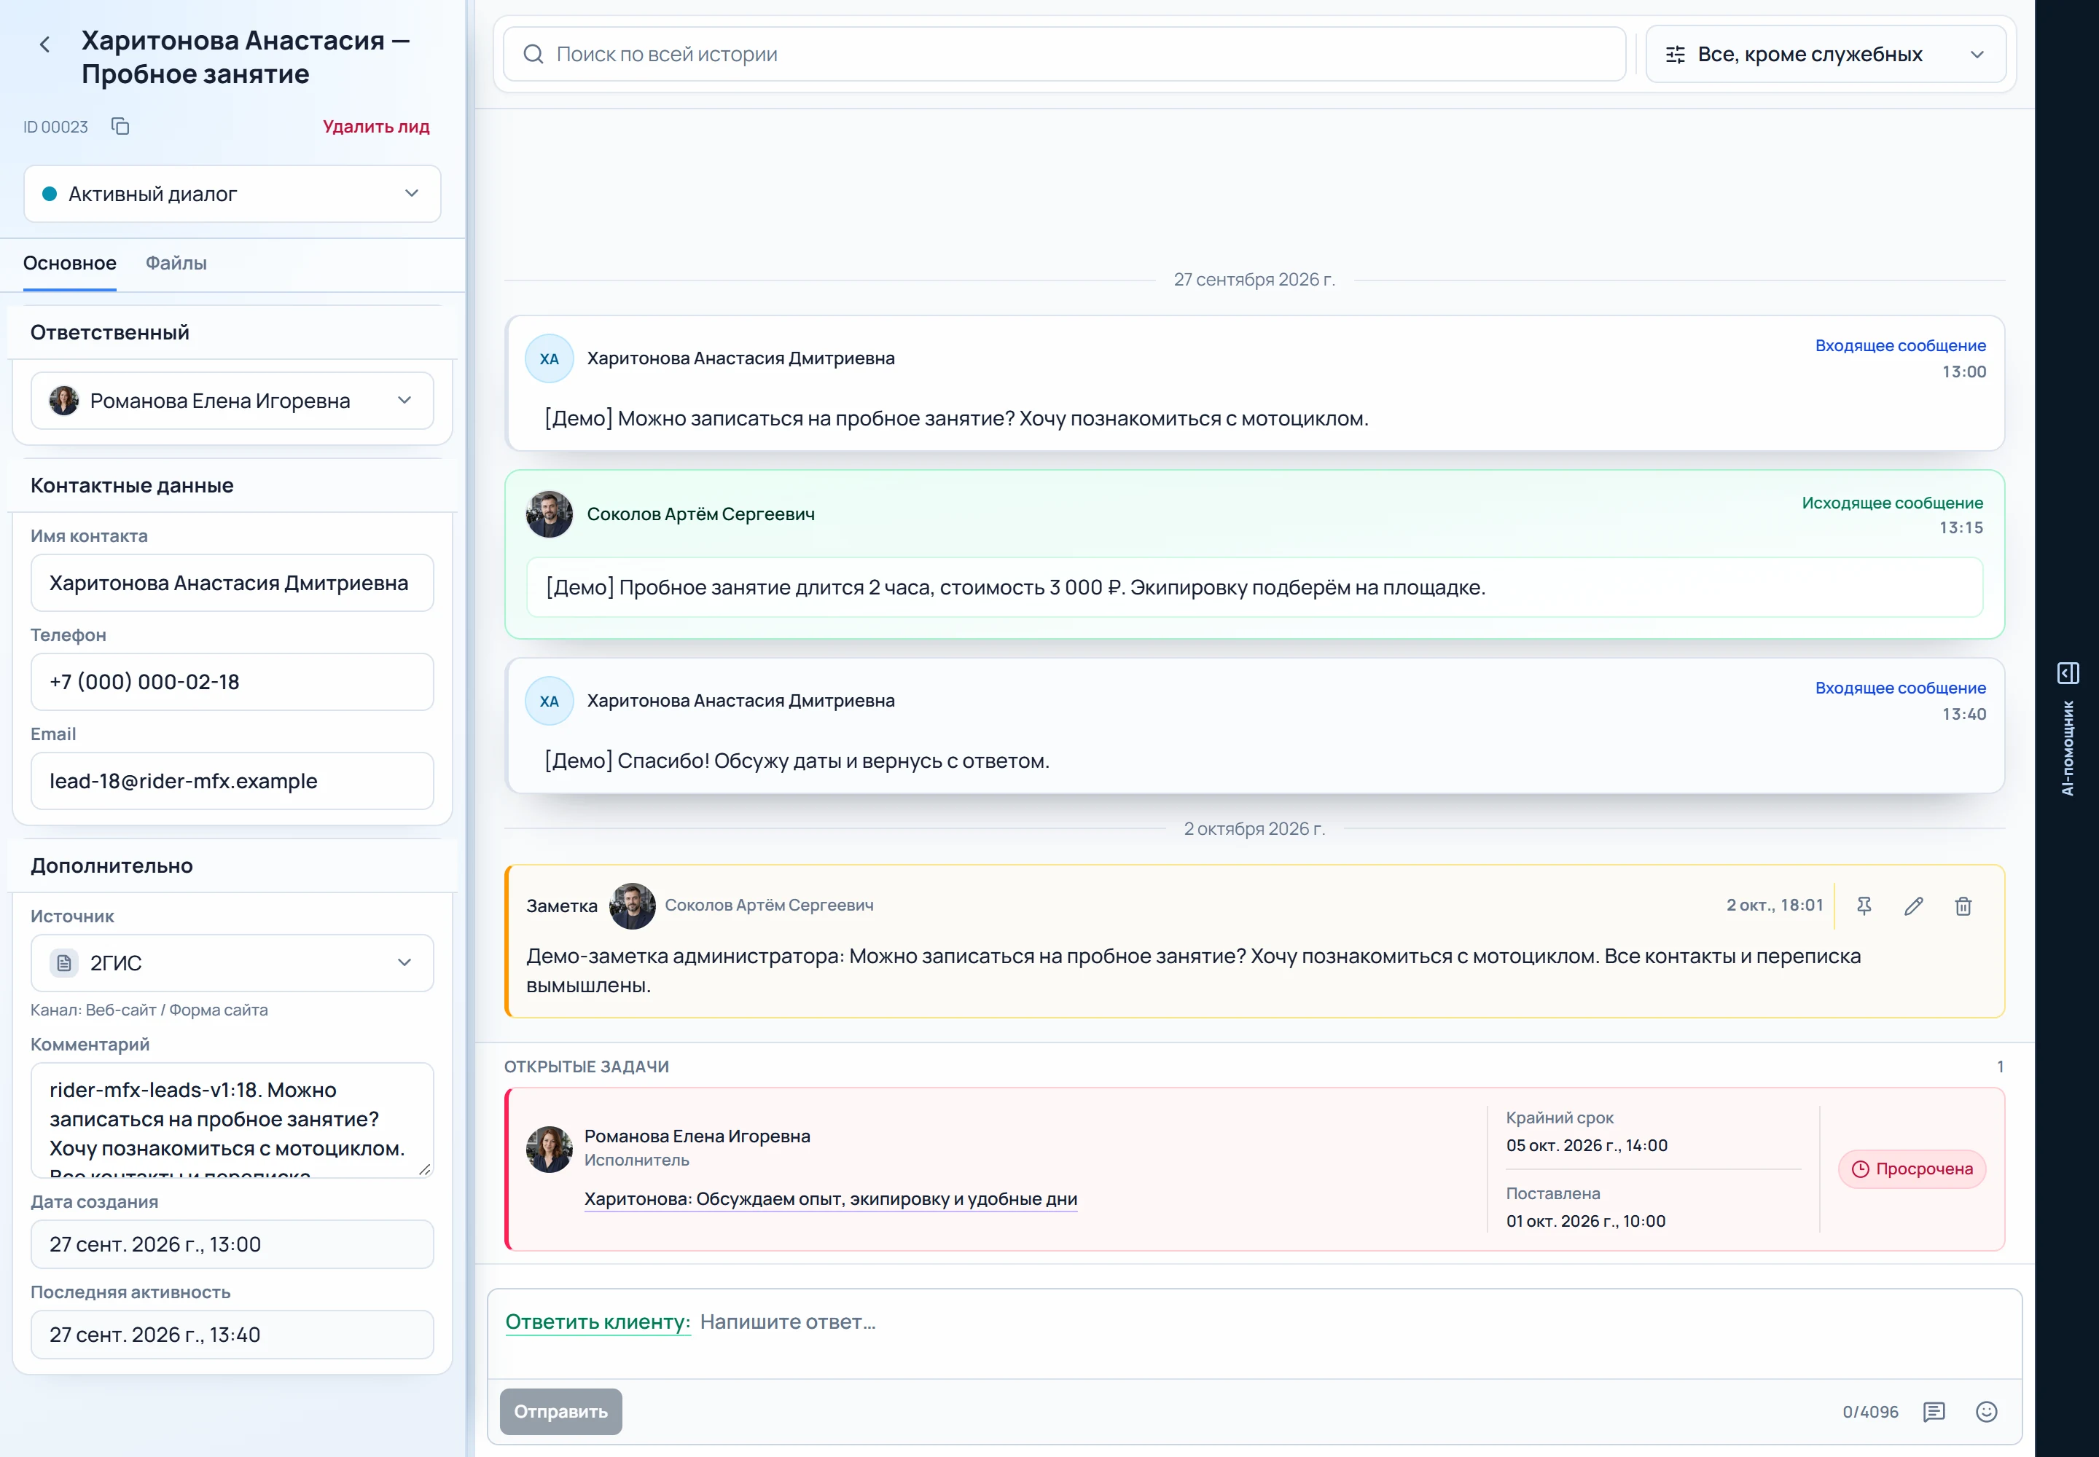Click the Соколов avatar in the outgoing message

pos(549,514)
